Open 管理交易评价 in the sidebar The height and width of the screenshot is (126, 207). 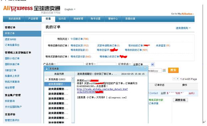12,120
